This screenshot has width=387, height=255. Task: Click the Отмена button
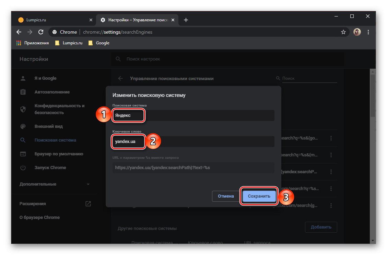tap(226, 196)
